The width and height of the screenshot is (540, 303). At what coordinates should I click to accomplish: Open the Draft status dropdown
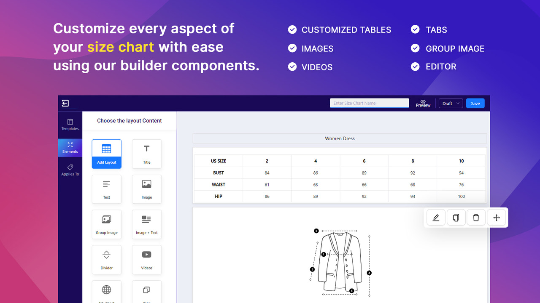451,103
